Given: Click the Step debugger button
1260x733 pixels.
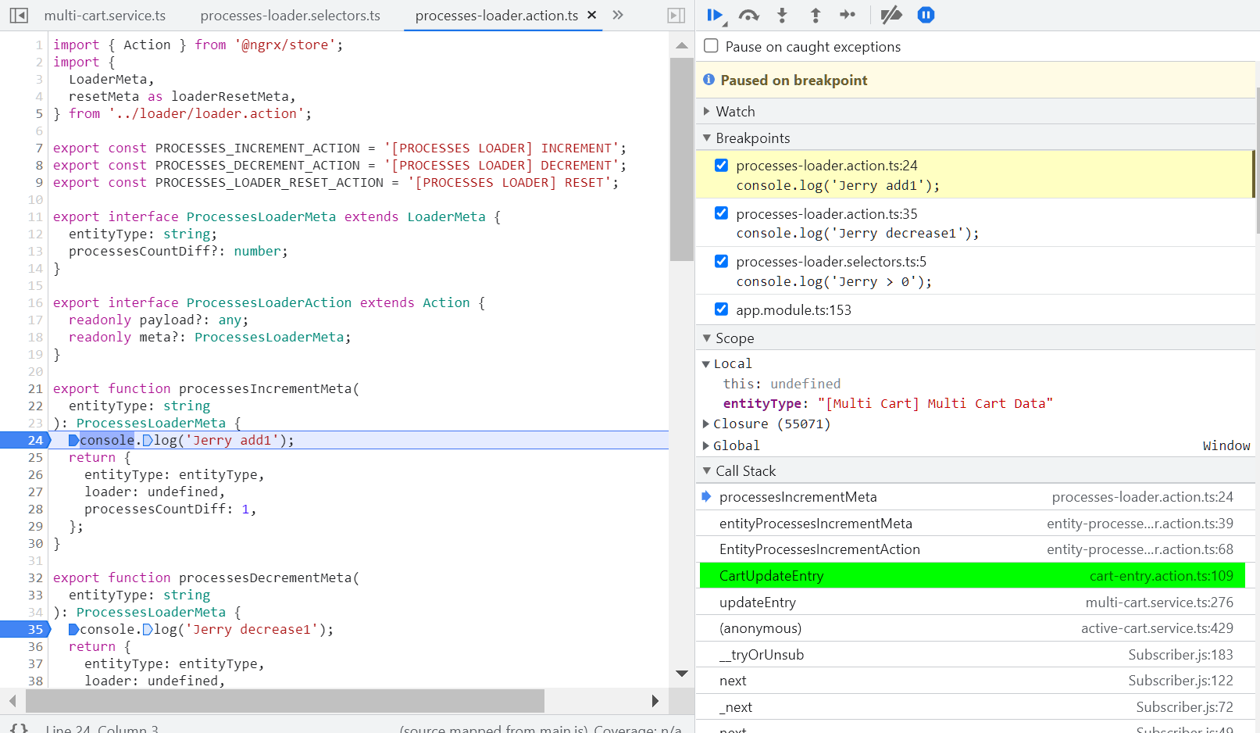Looking at the screenshot, I should pos(848,15).
